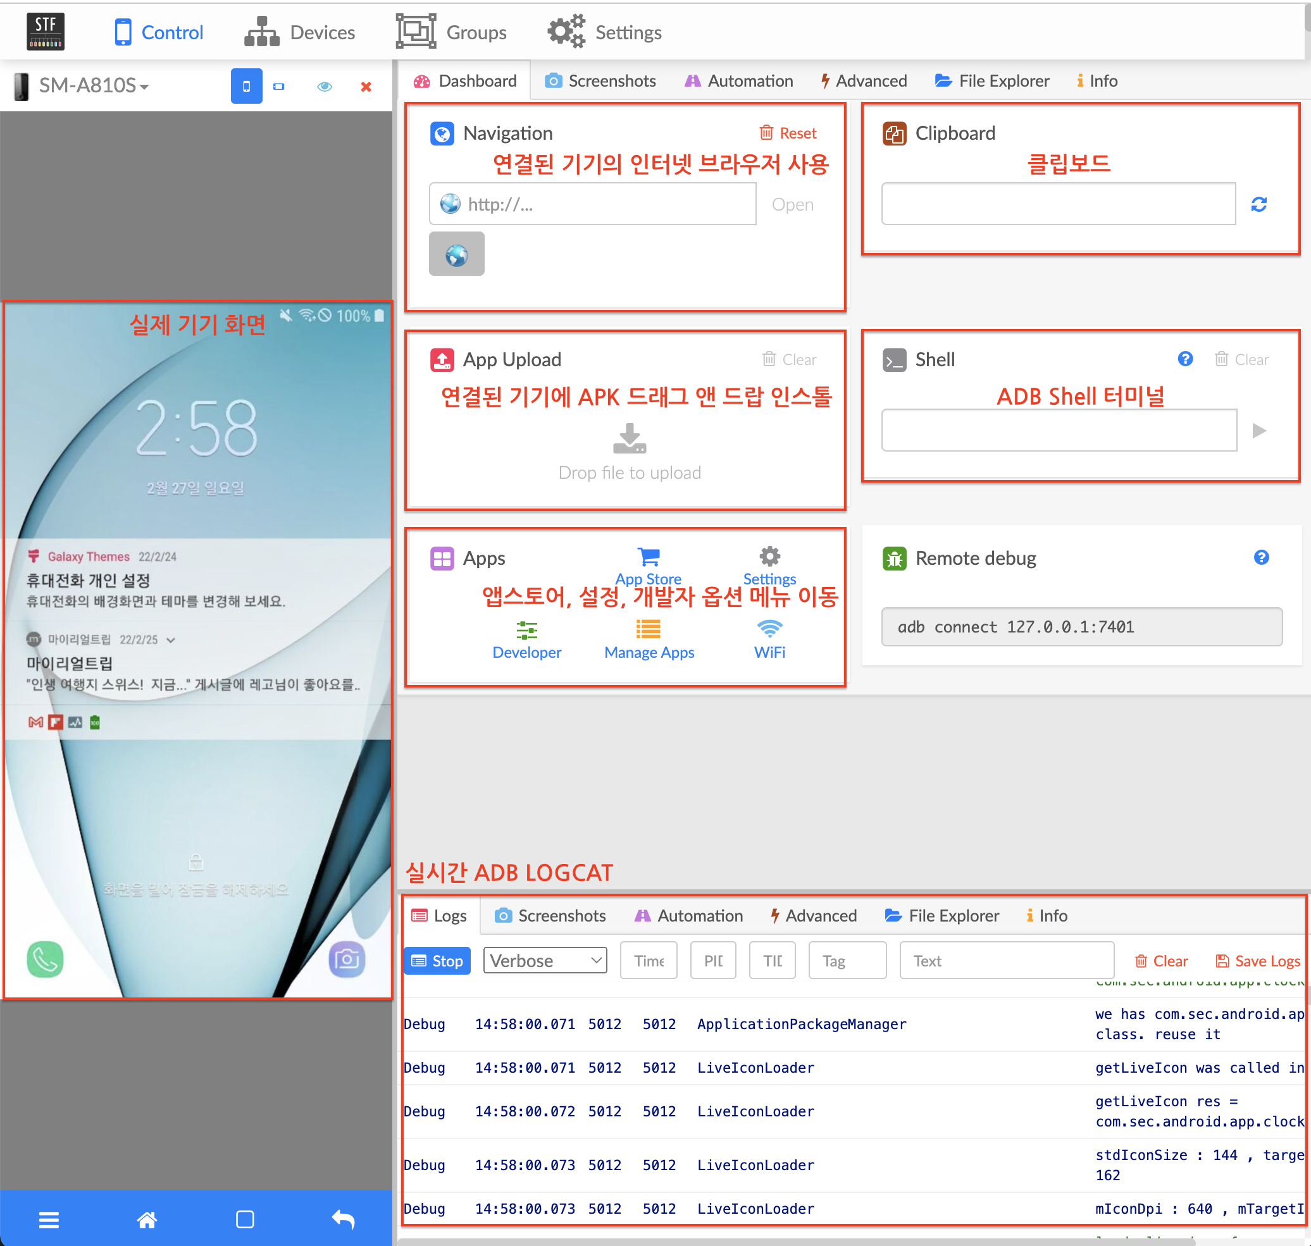Change log level in Verbose dropdown
The height and width of the screenshot is (1246, 1311).
click(x=544, y=960)
